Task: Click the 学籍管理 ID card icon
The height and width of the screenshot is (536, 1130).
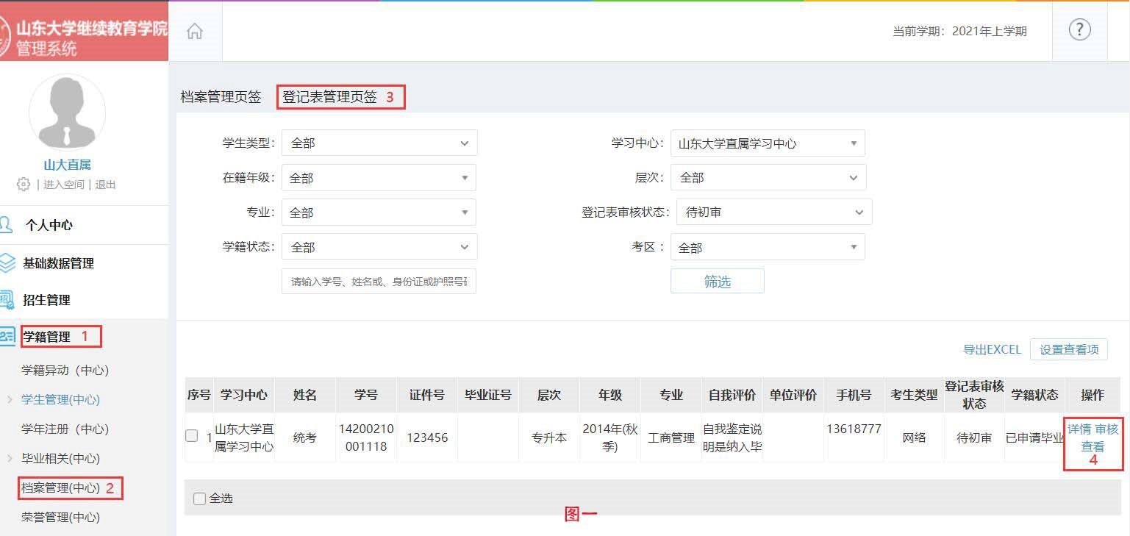Action: tap(7, 337)
